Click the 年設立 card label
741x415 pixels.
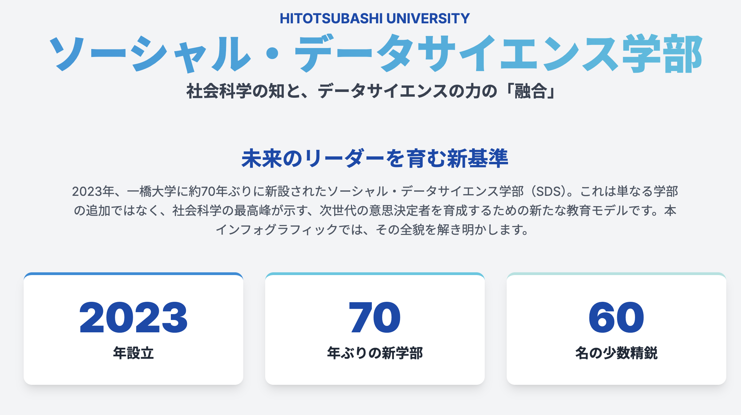click(133, 353)
